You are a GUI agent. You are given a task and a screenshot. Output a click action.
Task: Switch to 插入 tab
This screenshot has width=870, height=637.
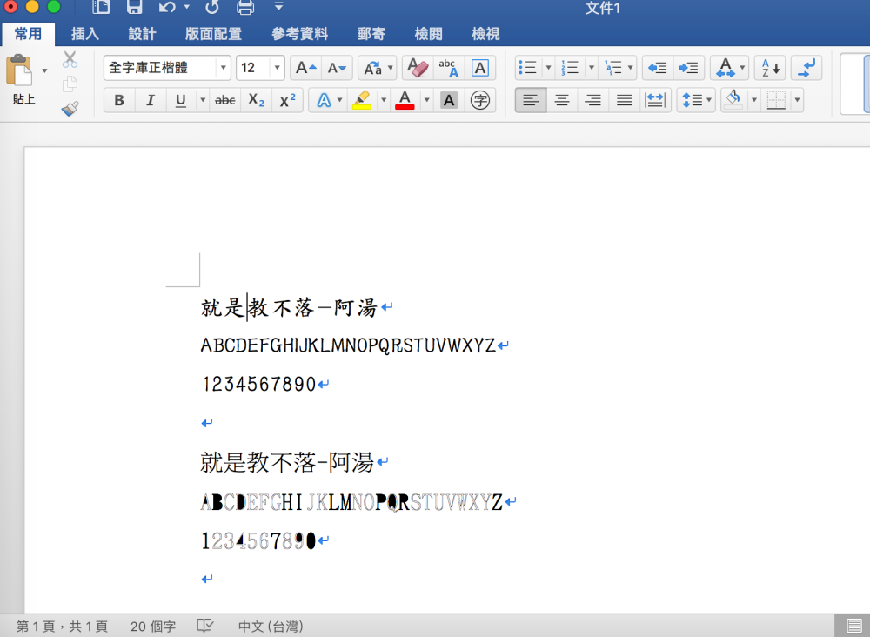[x=85, y=34]
